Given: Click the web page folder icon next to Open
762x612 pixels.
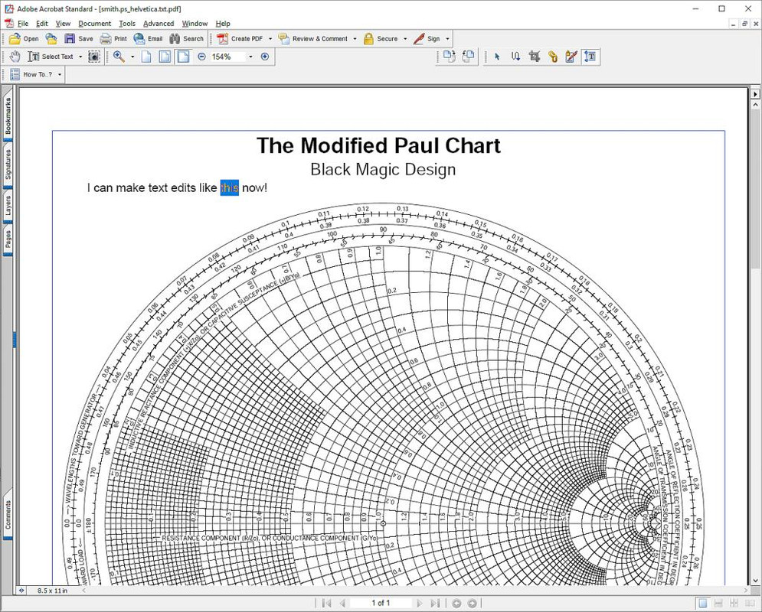Looking at the screenshot, I should tap(51, 39).
